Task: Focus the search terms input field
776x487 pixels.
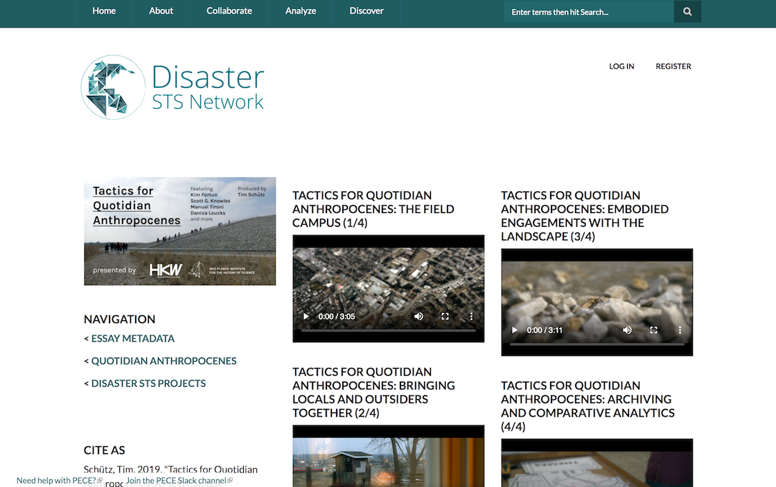Action: point(588,12)
